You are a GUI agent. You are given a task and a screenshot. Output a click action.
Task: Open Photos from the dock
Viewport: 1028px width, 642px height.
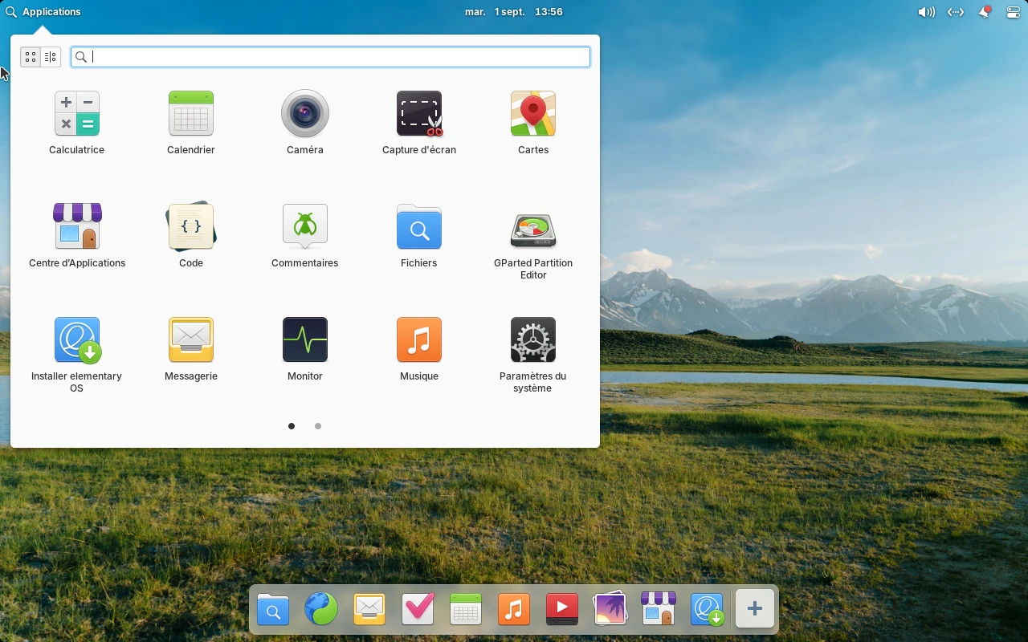click(x=610, y=610)
